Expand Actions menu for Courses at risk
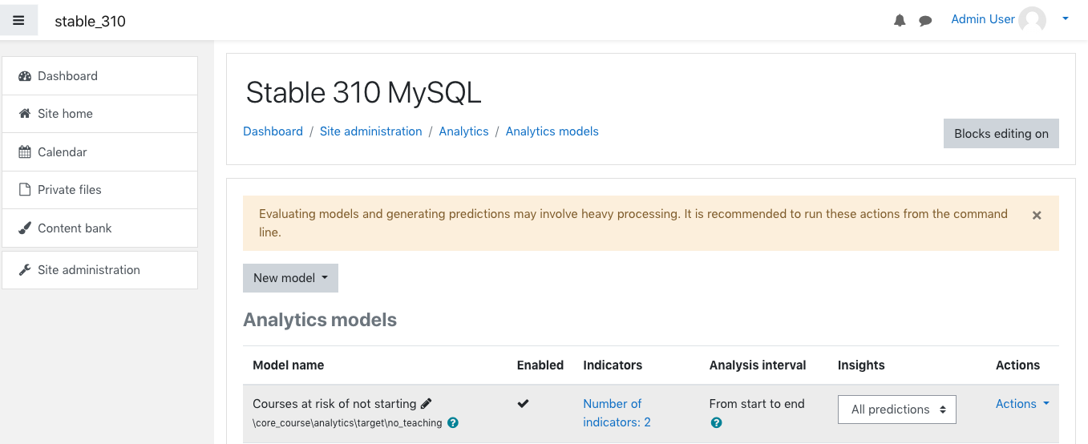This screenshot has height=444, width=1088. (x=1022, y=404)
